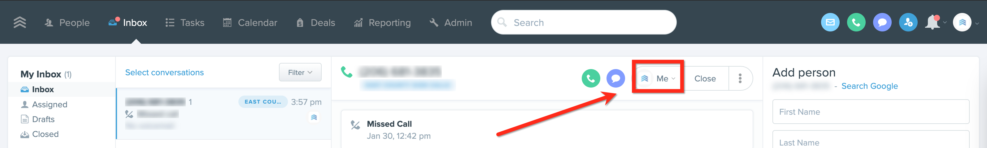Click the Search Google link
The image size is (987, 148).
869,86
